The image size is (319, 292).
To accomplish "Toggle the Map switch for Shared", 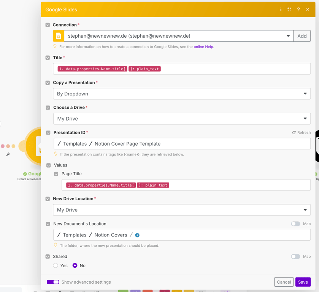I will pyautogui.click(x=295, y=257).
